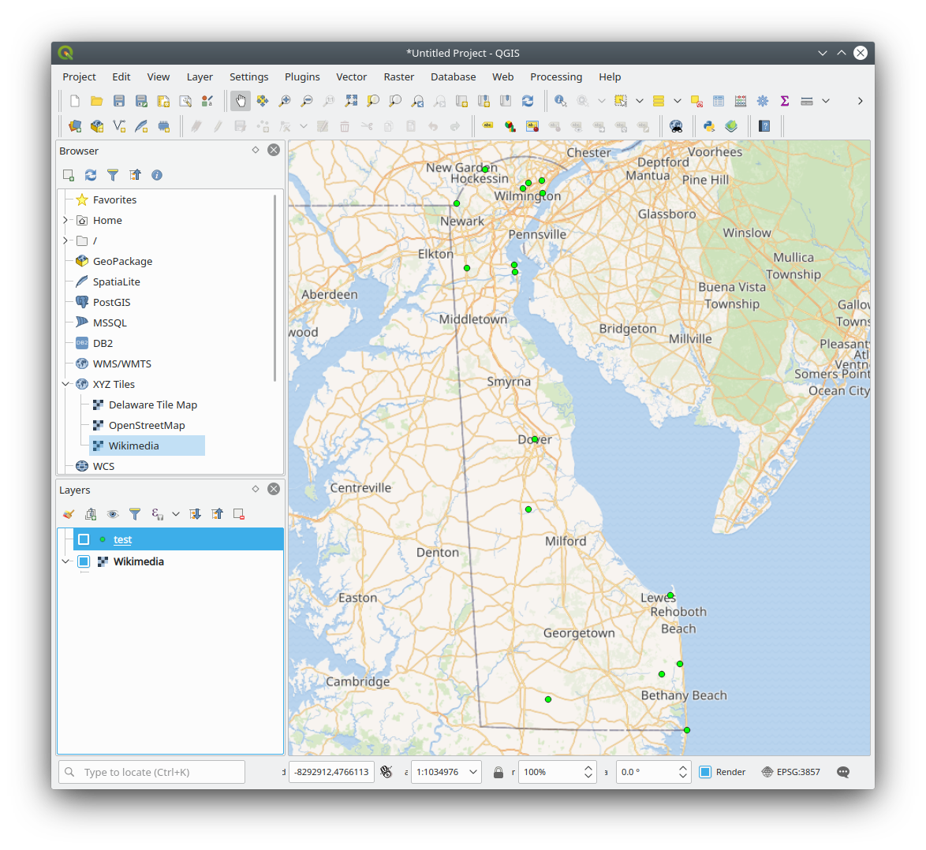Open the Raster menu
The image size is (926, 850).
(398, 76)
